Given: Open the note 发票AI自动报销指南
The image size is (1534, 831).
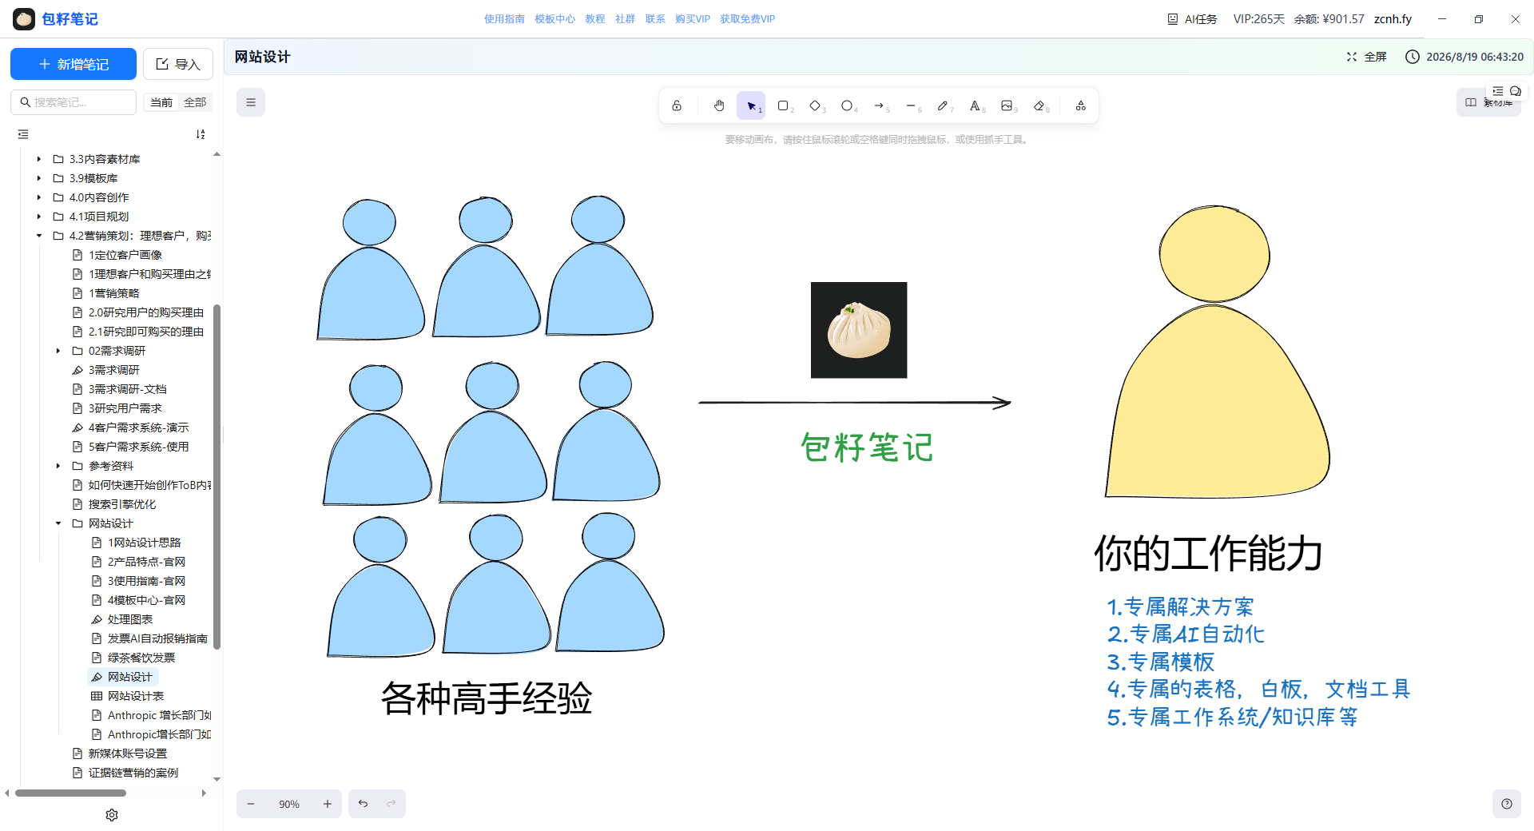Looking at the screenshot, I should tap(157, 638).
